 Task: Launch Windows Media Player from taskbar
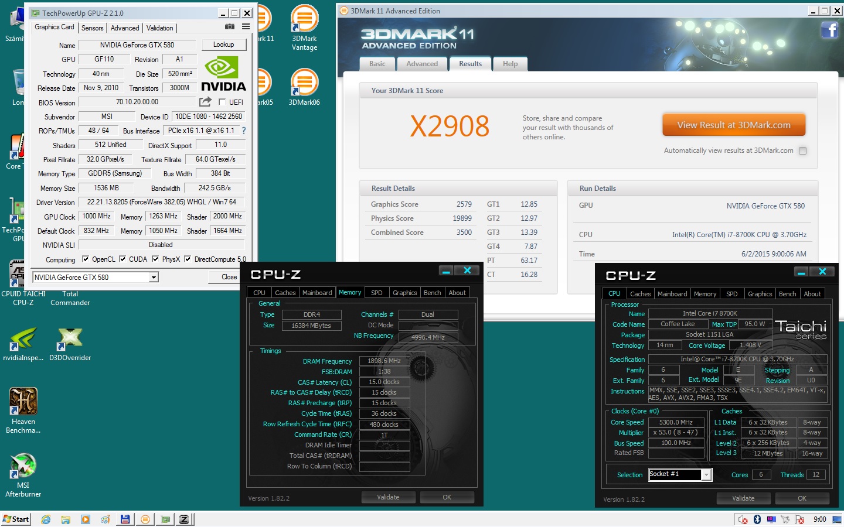coord(86,519)
